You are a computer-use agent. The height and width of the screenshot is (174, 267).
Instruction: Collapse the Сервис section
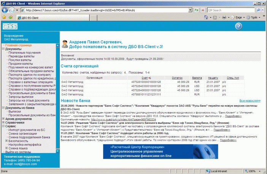click(3, 126)
